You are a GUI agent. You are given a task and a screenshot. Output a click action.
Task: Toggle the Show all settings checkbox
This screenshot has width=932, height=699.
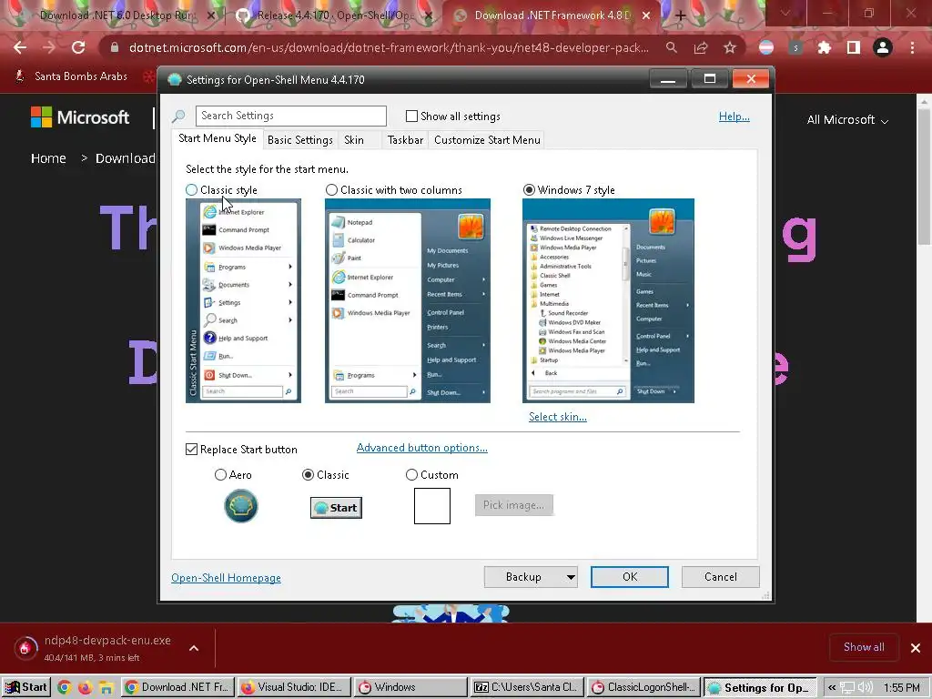pos(411,116)
